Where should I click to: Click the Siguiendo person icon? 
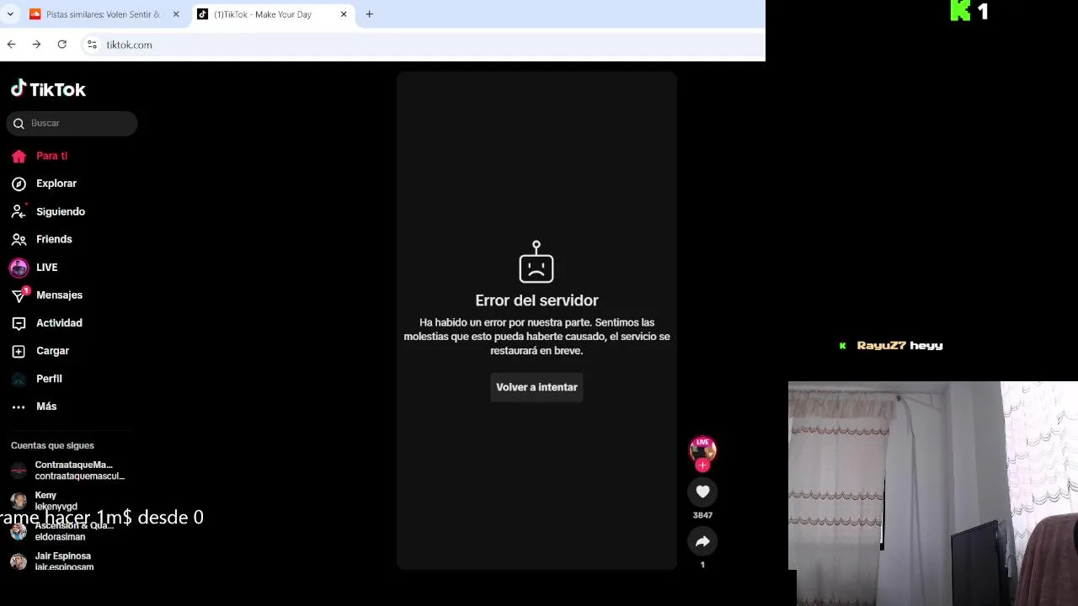point(19,211)
